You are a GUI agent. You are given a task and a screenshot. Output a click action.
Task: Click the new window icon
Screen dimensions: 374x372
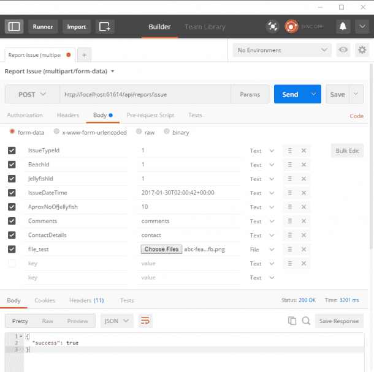tap(105, 26)
